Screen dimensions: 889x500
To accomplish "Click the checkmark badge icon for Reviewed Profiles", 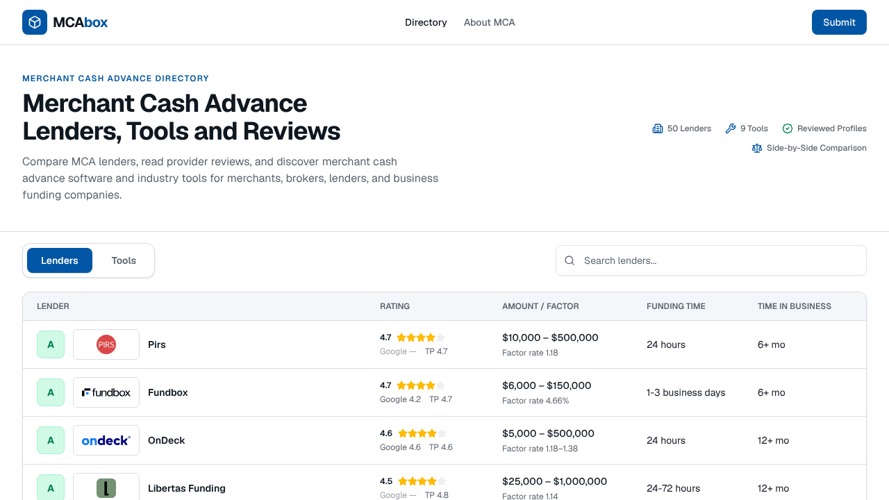I will pyautogui.click(x=788, y=128).
